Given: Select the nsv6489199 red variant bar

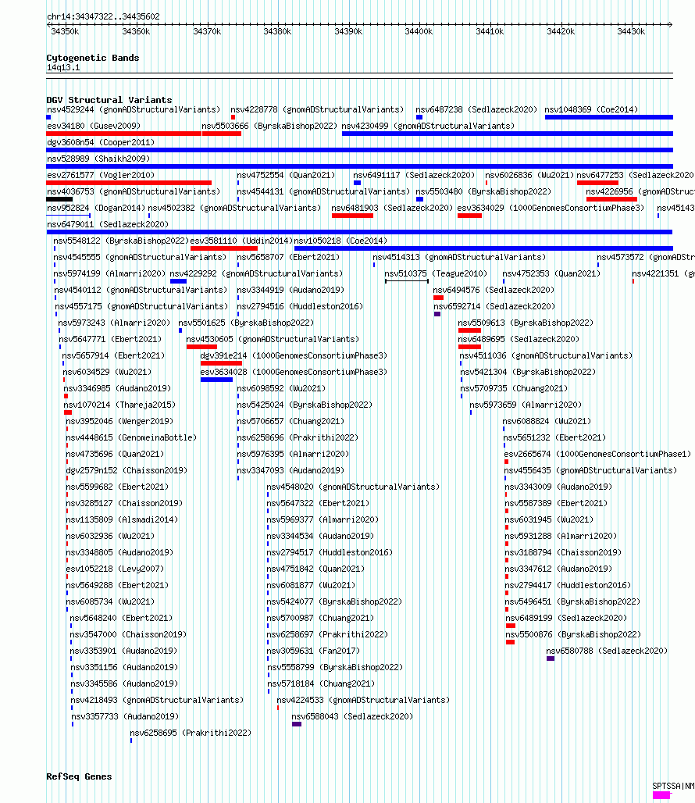Looking at the screenshot, I should 510,626.
